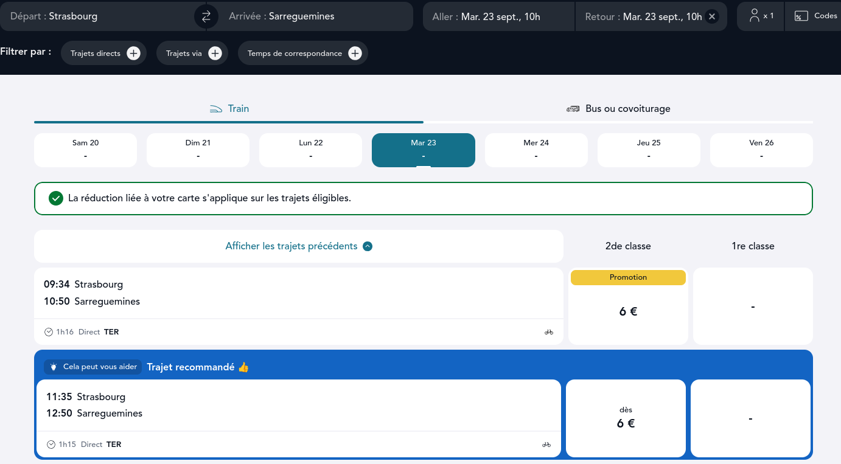841x464 pixels.
Task: Choose 6 € Promotion fare for 09:34 train
Action: click(628, 311)
